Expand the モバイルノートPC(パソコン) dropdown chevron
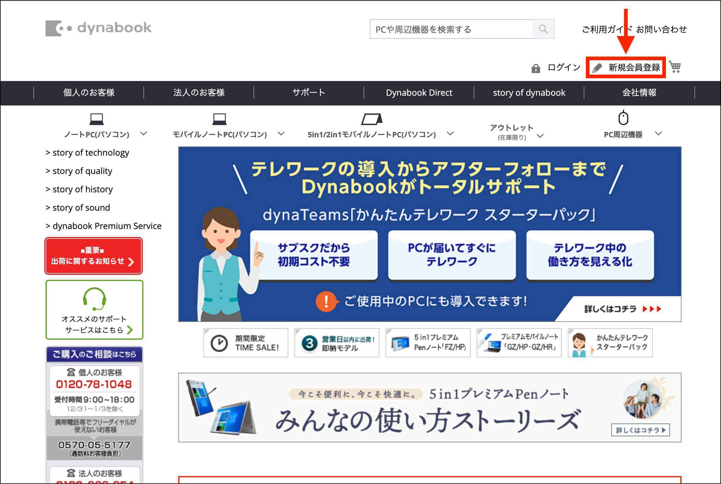This screenshot has height=484, width=721. (x=281, y=134)
